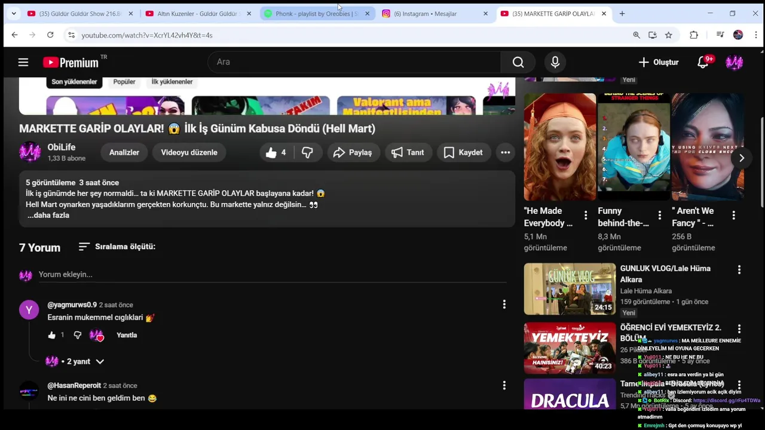Screen dimensions: 765x430
Task: Click the search magnifier button
Action: [x=518, y=62]
